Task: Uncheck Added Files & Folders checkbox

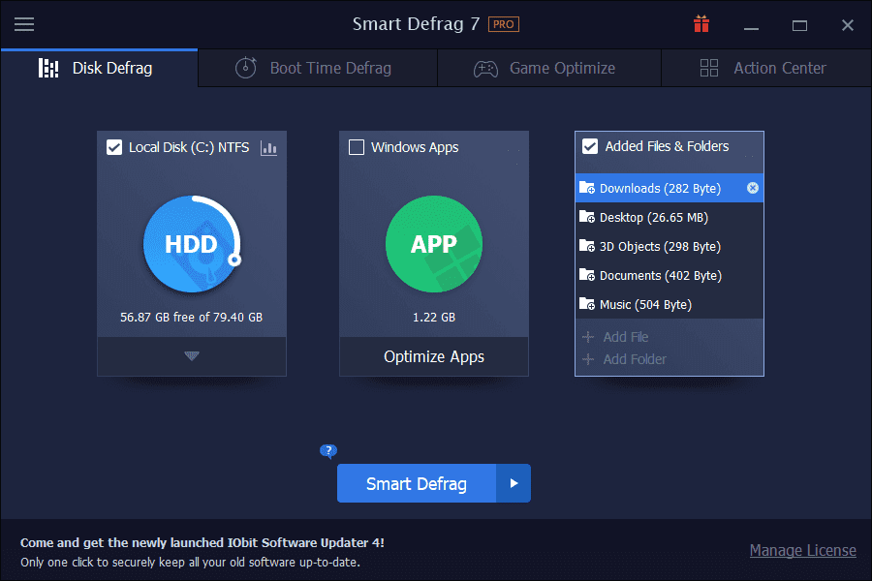Action: pos(590,146)
